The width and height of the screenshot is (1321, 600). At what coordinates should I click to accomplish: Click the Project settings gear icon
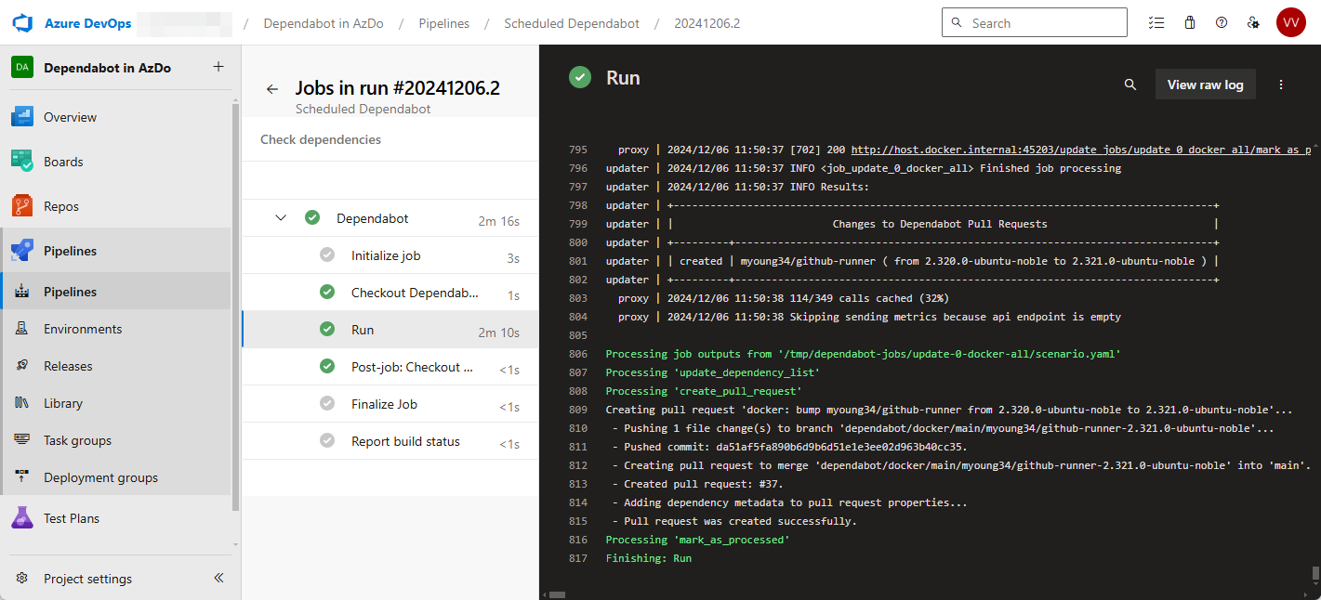[x=22, y=579]
